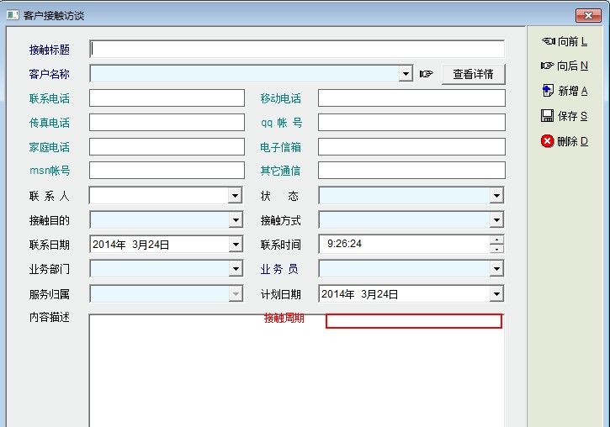Focus the 移动电话 input field

click(x=411, y=98)
